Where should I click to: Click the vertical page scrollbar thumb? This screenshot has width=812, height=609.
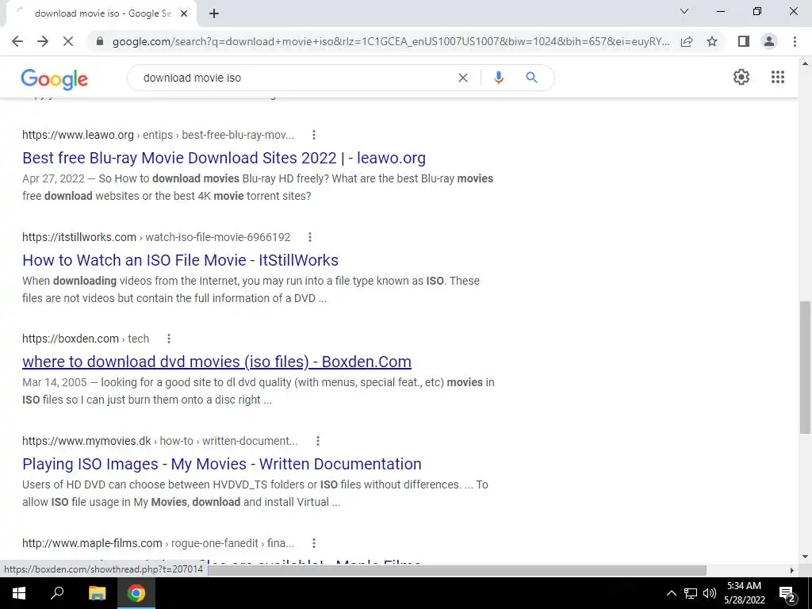(x=806, y=367)
